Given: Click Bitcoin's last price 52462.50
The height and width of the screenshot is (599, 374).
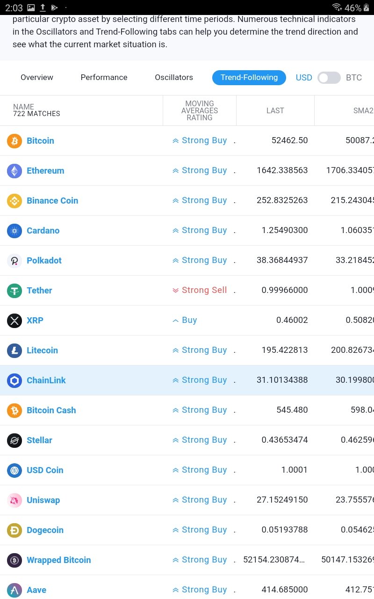Looking at the screenshot, I should (290, 140).
